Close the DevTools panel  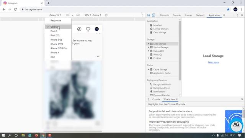tap(242, 15)
